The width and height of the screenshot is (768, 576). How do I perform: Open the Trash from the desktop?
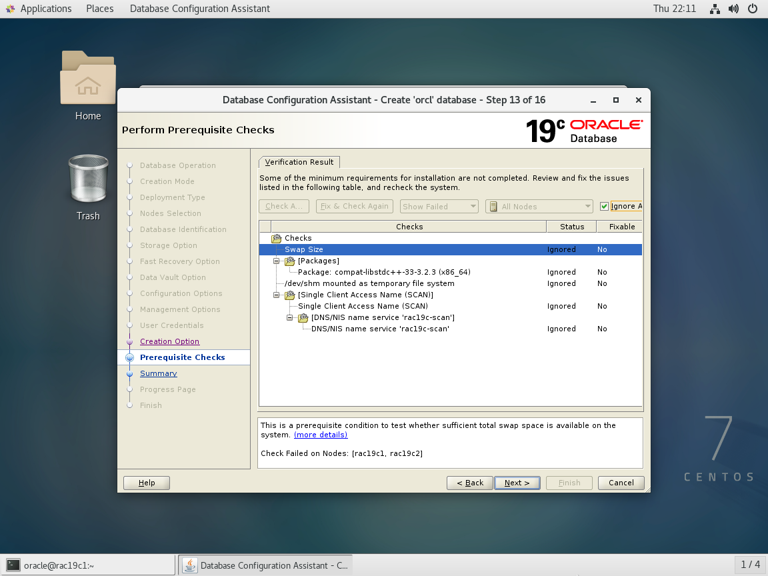click(87, 179)
